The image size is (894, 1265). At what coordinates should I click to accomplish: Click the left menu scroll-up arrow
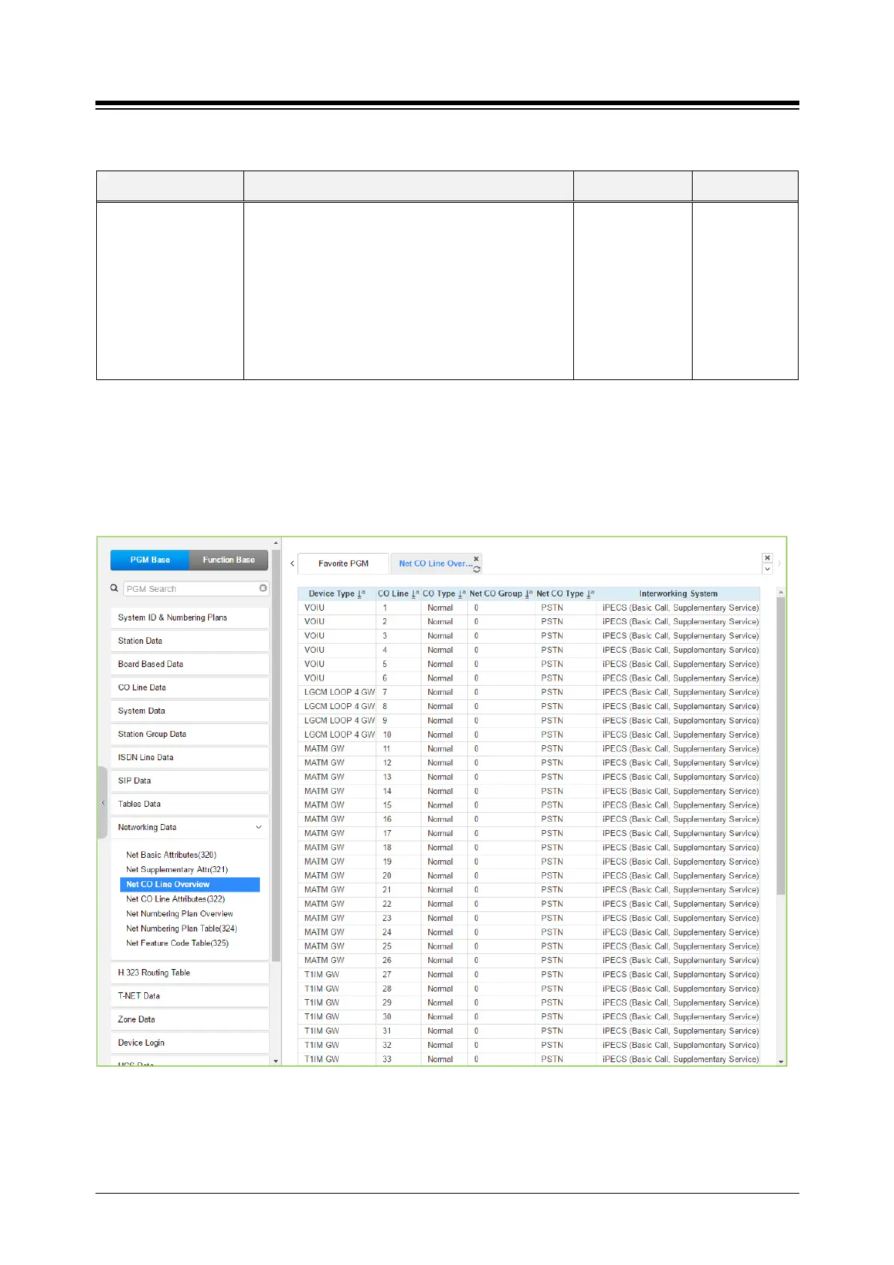click(x=276, y=543)
